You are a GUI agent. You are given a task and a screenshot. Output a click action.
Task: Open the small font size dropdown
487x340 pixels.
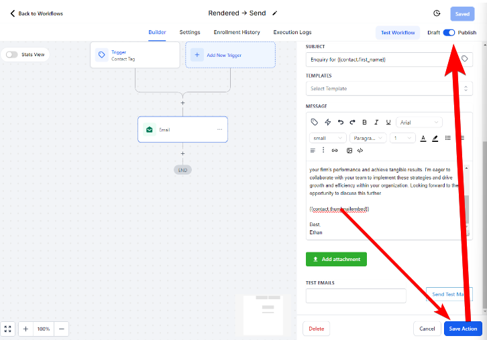click(327, 138)
